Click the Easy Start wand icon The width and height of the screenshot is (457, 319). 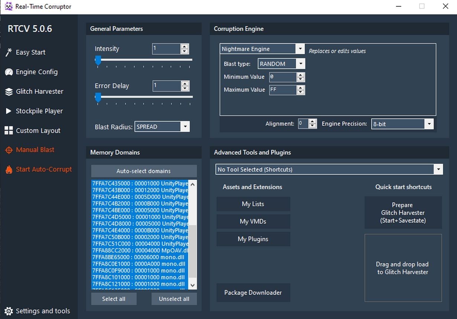tap(9, 52)
